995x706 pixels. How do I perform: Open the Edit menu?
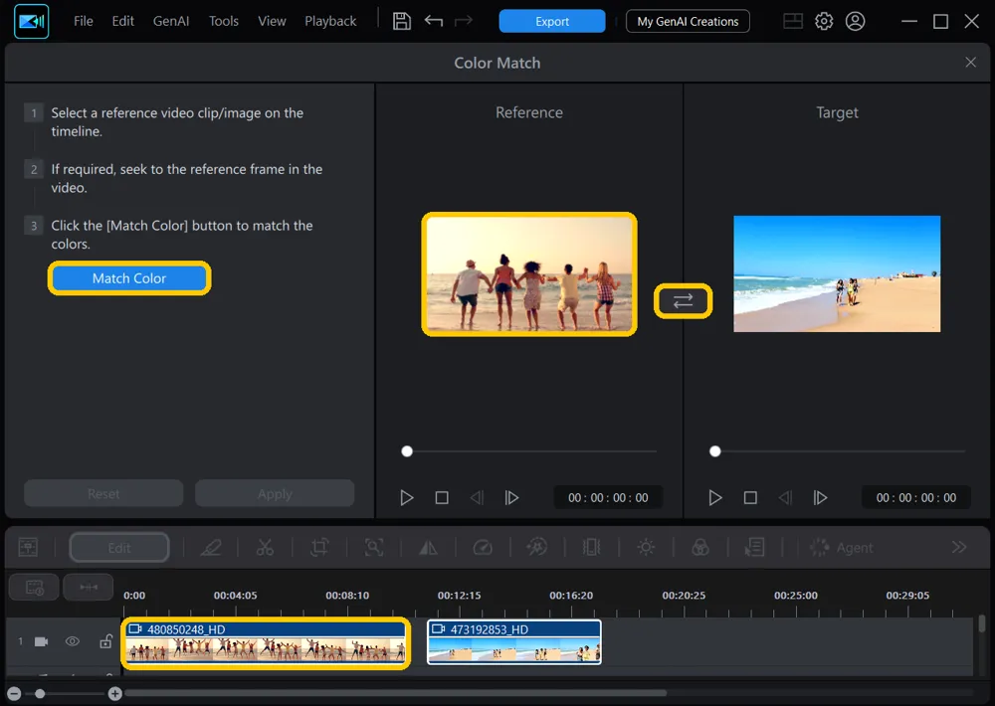pyautogui.click(x=122, y=21)
